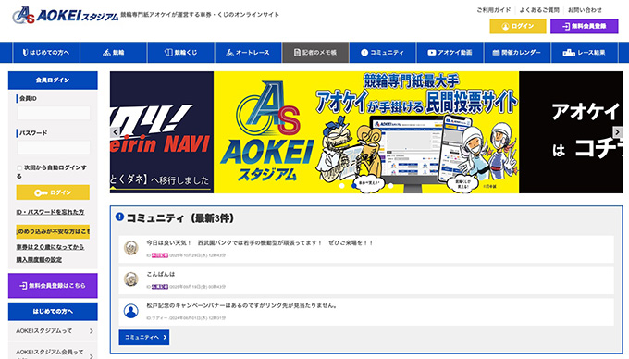Viewport: 629px width, 359px height.
Task: Open ID・パスワードを忘れた方 link
Action: pyautogui.click(x=50, y=212)
